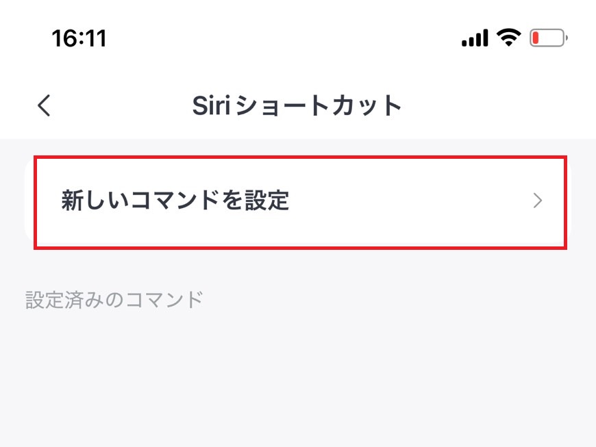This screenshot has width=596, height=447.
Task: Click the arrow to expand new command setup
Action: click(538, 201)
